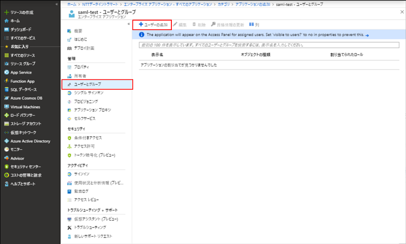Go to エンタープライズ アプリケーション breadcrumb
This screenshot has height=244, width=406.
(x=168, y=4)
